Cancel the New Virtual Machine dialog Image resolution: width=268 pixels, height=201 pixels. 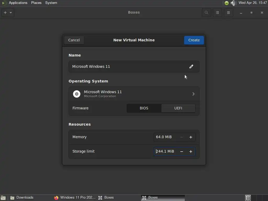[x=74, y=40]
